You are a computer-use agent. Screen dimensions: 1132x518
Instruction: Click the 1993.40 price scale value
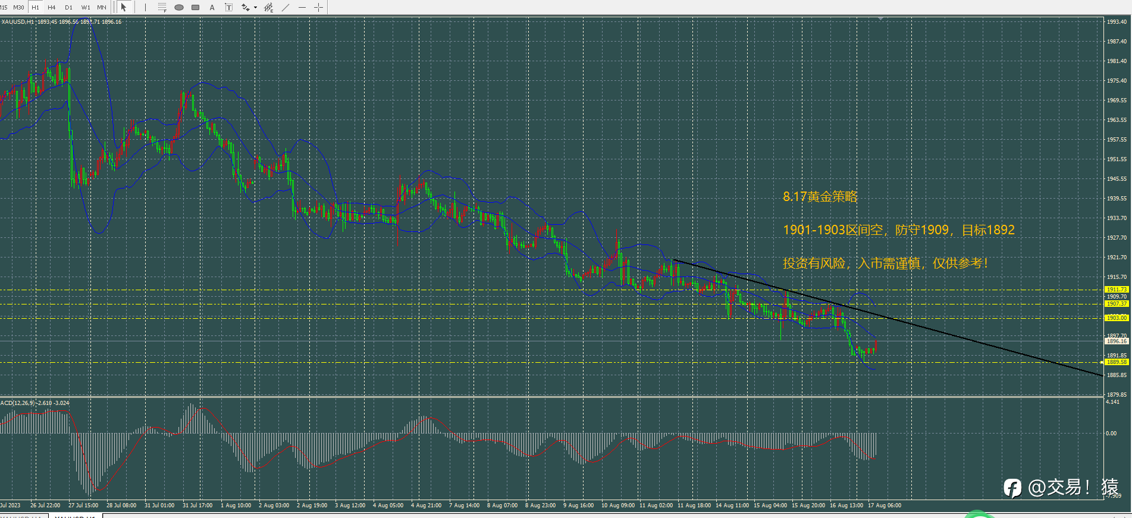[x=1117, y=22]
